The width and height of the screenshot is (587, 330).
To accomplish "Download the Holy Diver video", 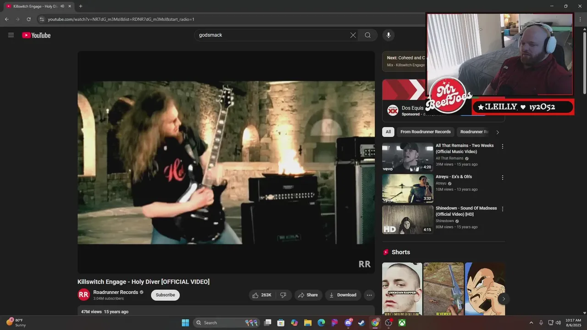I will (x=343, y=295).
